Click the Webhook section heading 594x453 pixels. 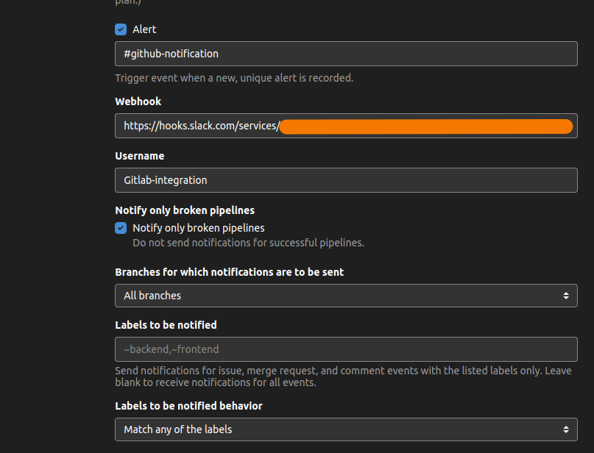138,101
